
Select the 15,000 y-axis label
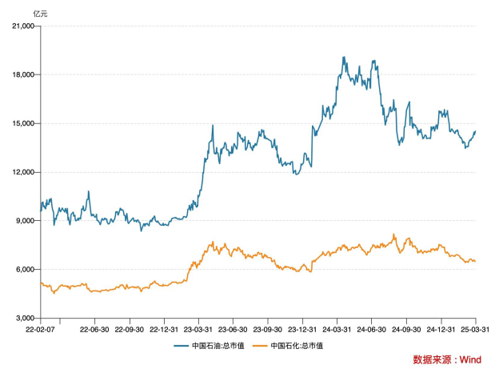25,124
